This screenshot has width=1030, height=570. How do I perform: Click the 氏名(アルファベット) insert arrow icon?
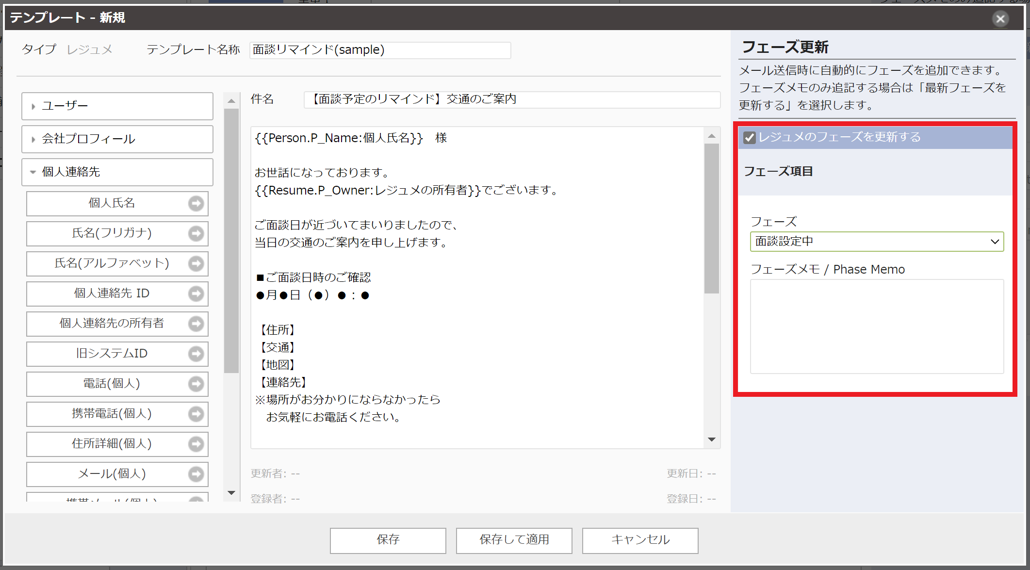[x=196, y=264]
